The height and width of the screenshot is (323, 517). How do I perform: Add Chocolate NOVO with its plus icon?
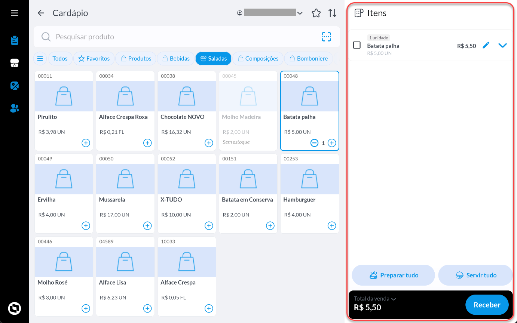(209, 143)
